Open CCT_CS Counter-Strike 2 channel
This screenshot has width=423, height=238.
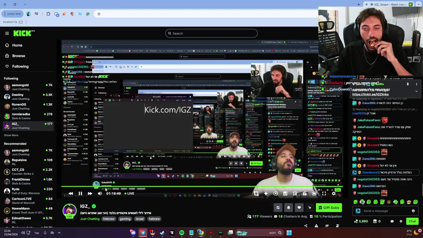coord(28,172)
